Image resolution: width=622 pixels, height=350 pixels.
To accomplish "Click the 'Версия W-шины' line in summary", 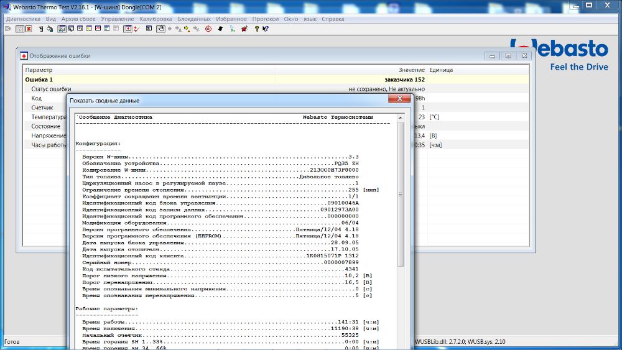I will [220, 157].
